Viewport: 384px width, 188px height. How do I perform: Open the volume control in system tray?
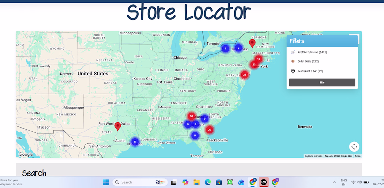[x=360, y=182]
